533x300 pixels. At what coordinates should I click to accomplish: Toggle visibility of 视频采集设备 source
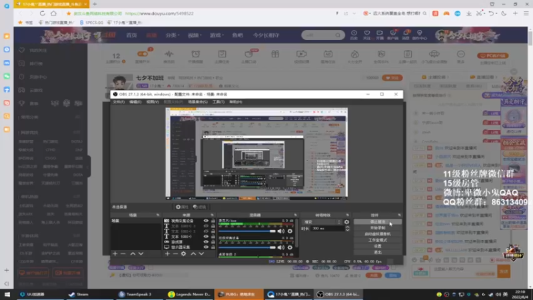206,221
